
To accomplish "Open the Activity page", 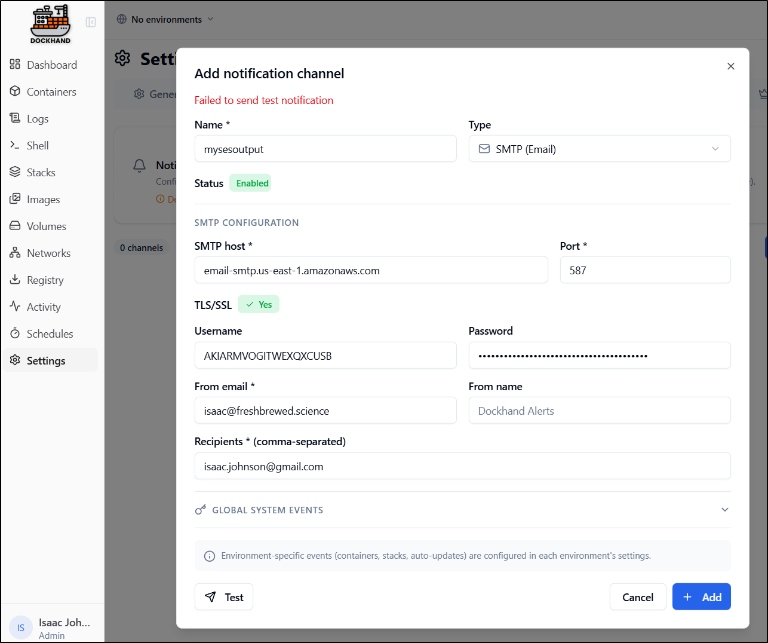I will pos(43,307).
